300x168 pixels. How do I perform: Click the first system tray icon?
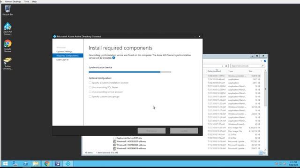tap(276, 163)
